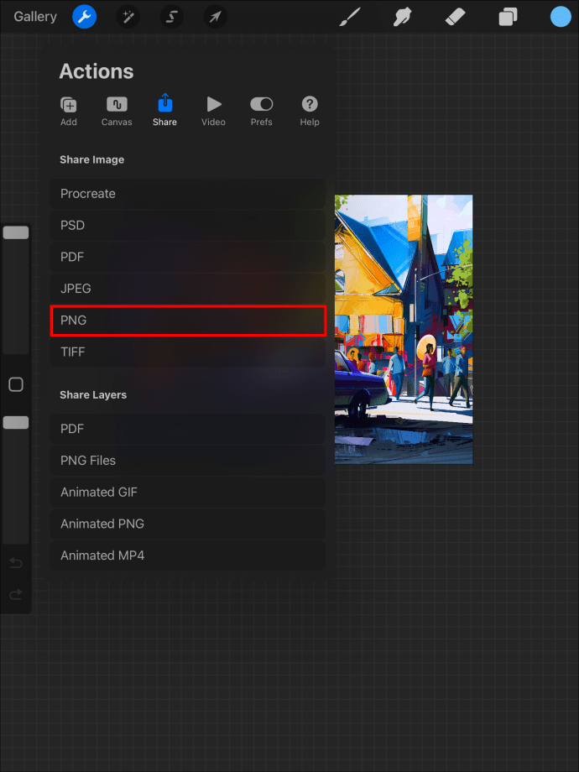This screenshot has width=579, height=772.
Task: Share image as PSD
Action: pos(188,225)
